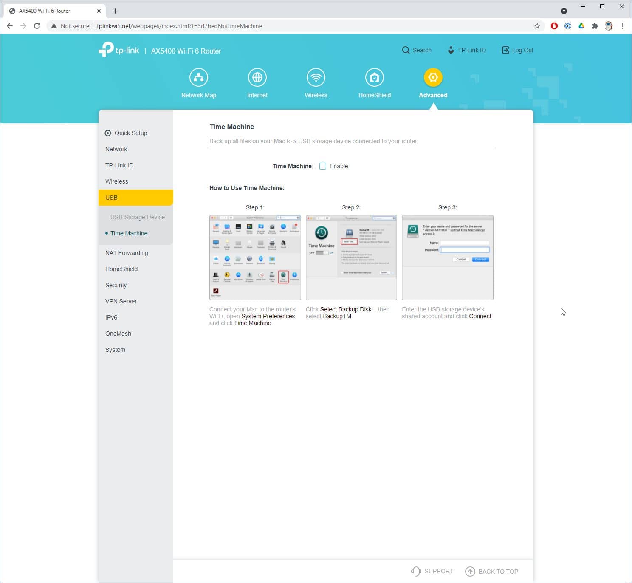Screen dimensions: 632x583
Task: Click the Log Out icon
Action: (505, 50)
